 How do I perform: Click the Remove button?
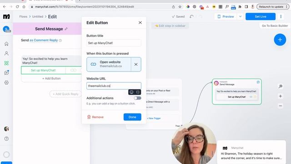tap(95, 117)
